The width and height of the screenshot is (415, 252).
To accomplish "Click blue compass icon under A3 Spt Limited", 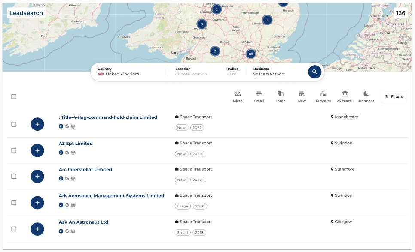I will (x=61, y=153).
